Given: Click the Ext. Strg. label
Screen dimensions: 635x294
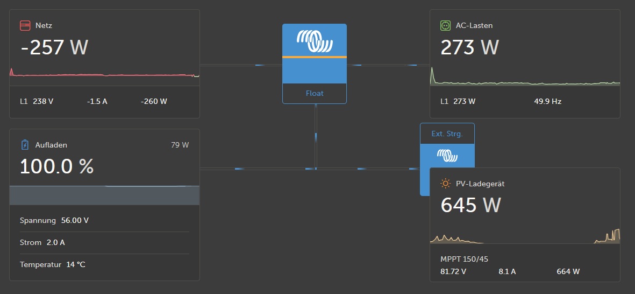Looking at the screenshot, I should (x=447, y=134).
